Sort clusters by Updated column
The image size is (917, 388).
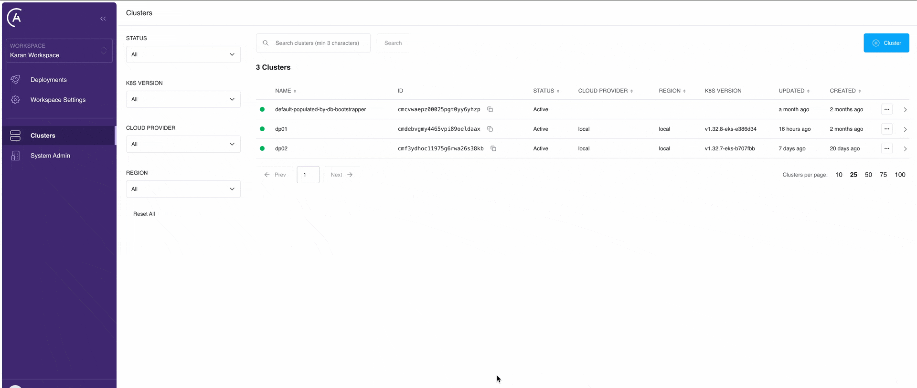click(794, 91)
